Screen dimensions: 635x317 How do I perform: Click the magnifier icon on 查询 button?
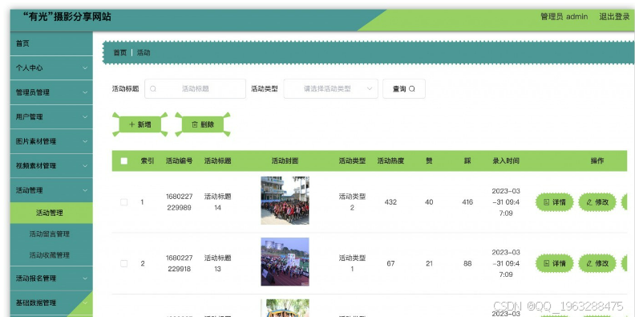tap(412, 89)
